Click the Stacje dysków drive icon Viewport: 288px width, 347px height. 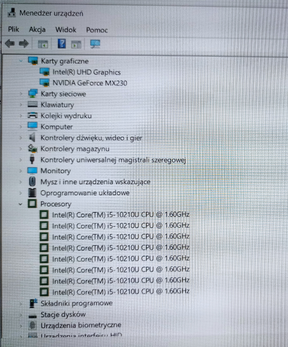click(32, 316)
